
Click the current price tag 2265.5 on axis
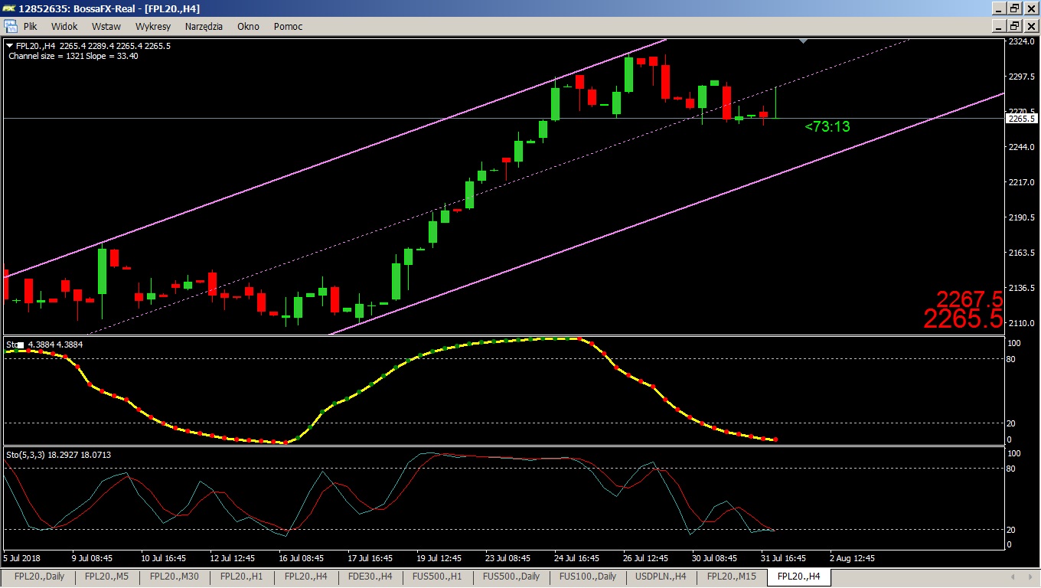click(1022, 119)
